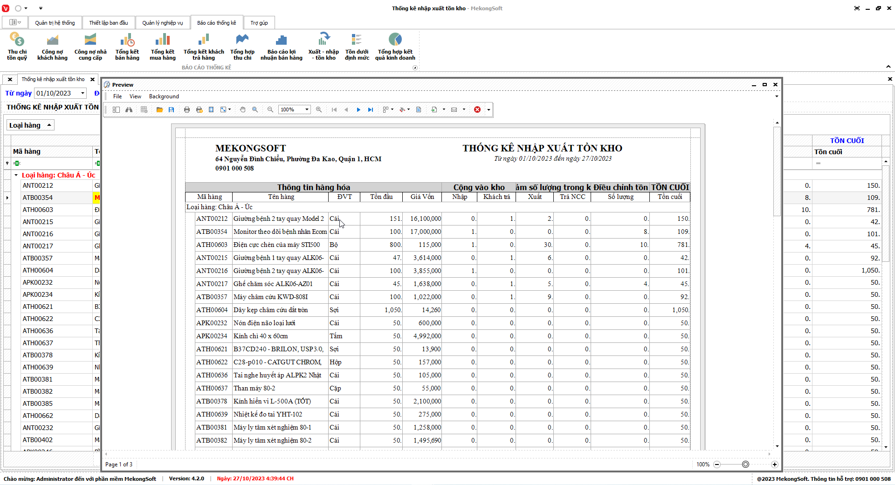This screenshot has width=895, height=485.
Task: Click the Save icon in Preview toolbar
Action: (172, 109)
